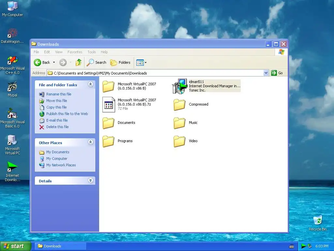Image resolution: width=334 pixels, height=251 pixels.
Task: Launch Microsoft Visual Basic 6.0 shortcut
Action: click(x=12, y=118)
